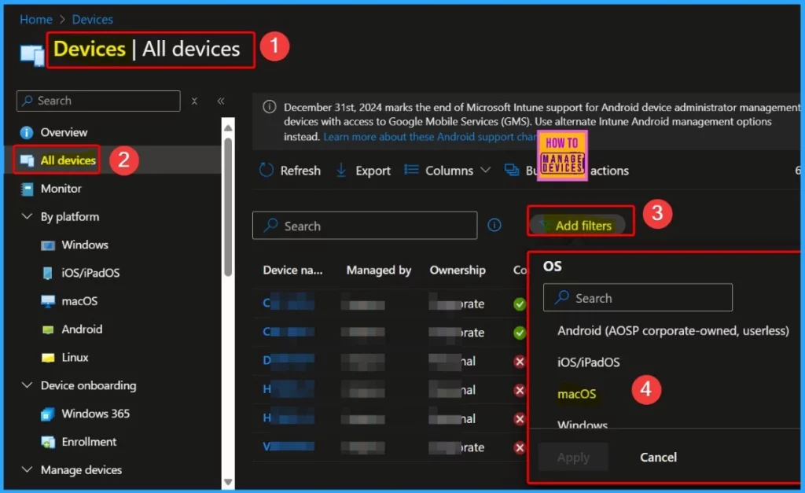Click the Android platform icon

[x=48, y=329]
